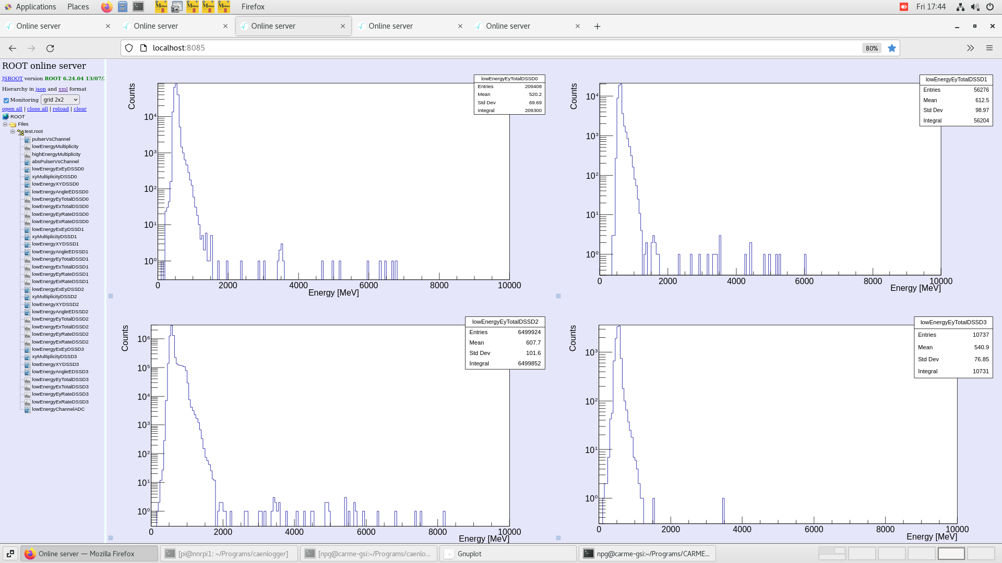Image resolution: width=1002 pixels, height=563 pixels.
Task: Click the 'close all' link
Action: [x=37, y=109]
